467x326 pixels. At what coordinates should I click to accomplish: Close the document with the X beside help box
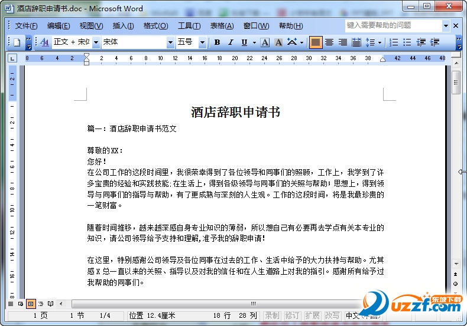pos(456,26)
